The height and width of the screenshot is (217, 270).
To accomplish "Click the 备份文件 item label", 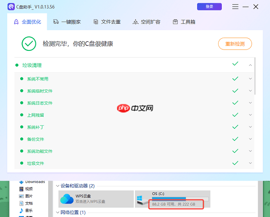I will point(36,139).
